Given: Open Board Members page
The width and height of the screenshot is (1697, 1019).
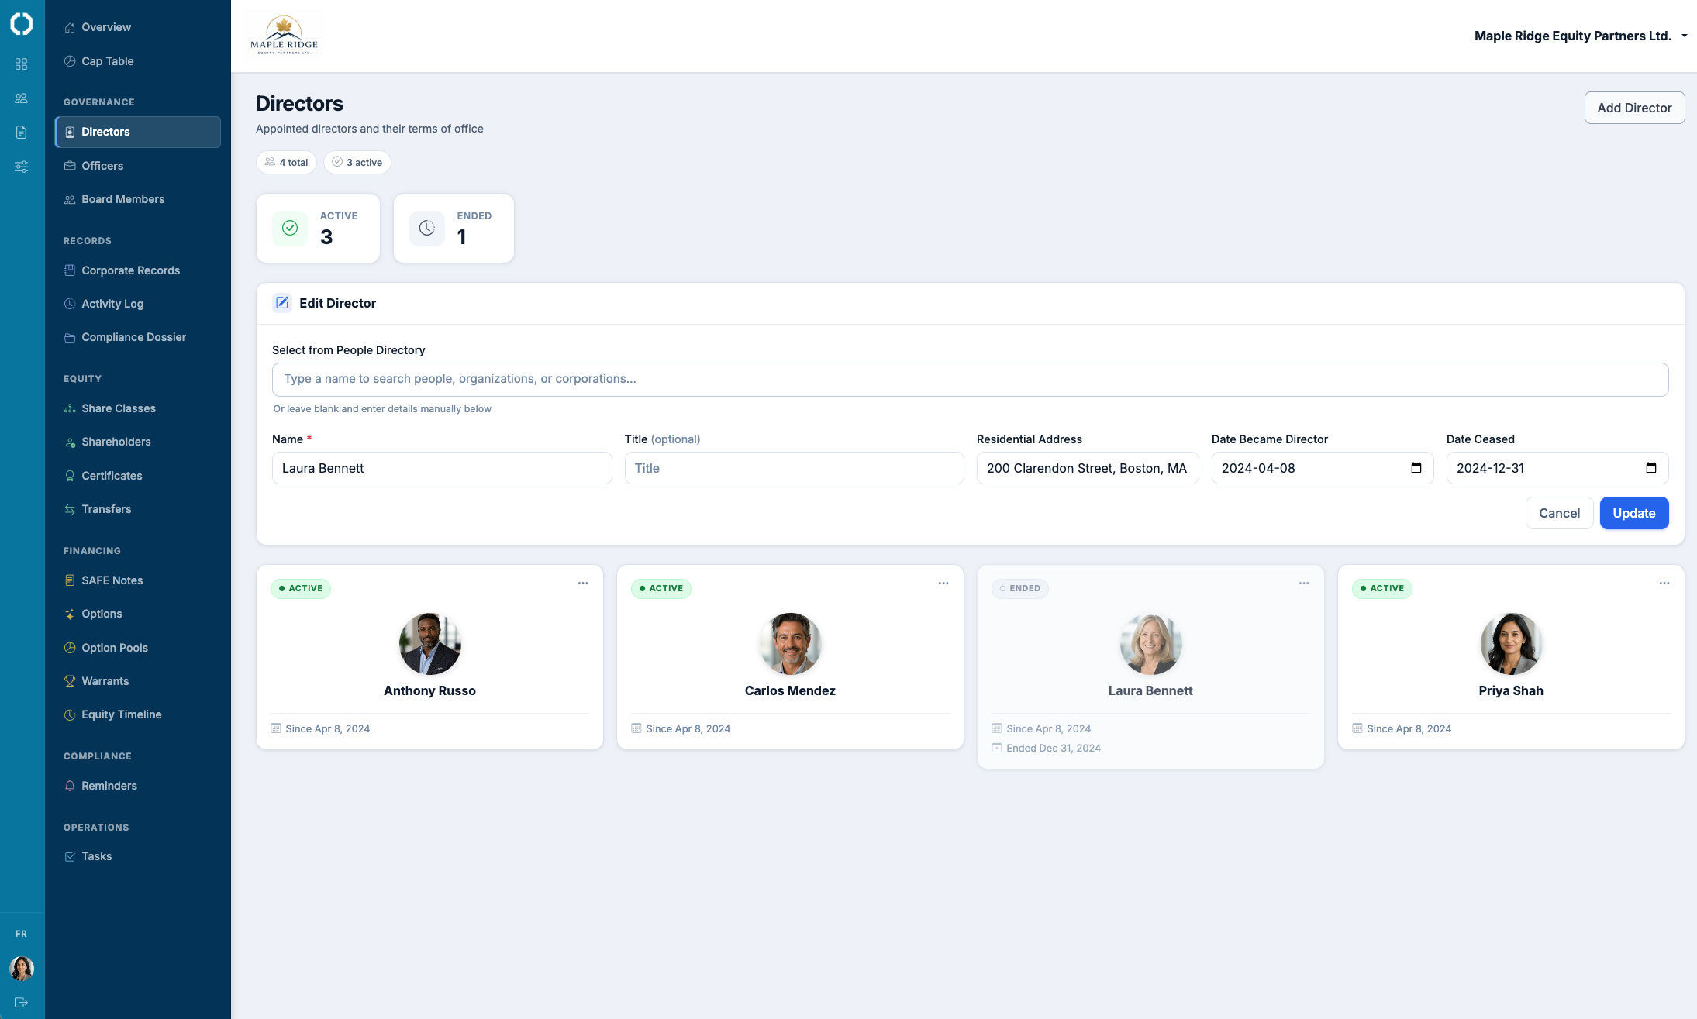Looking at the screenshot, I should pyautogui.click(x=138, y=199).
